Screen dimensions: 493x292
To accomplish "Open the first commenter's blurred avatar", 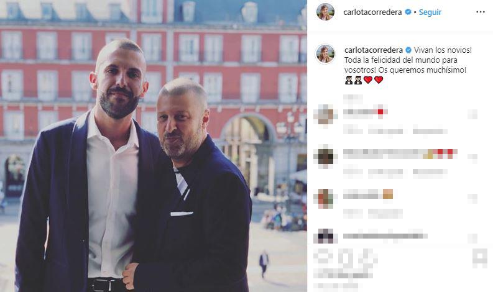I will [x=325, y=114].
